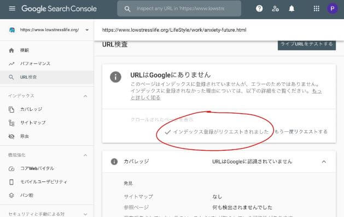Click the trend line icon beside パフォーマンス
This screenshot has height=217, width=344.
click(x=11, y=64)
